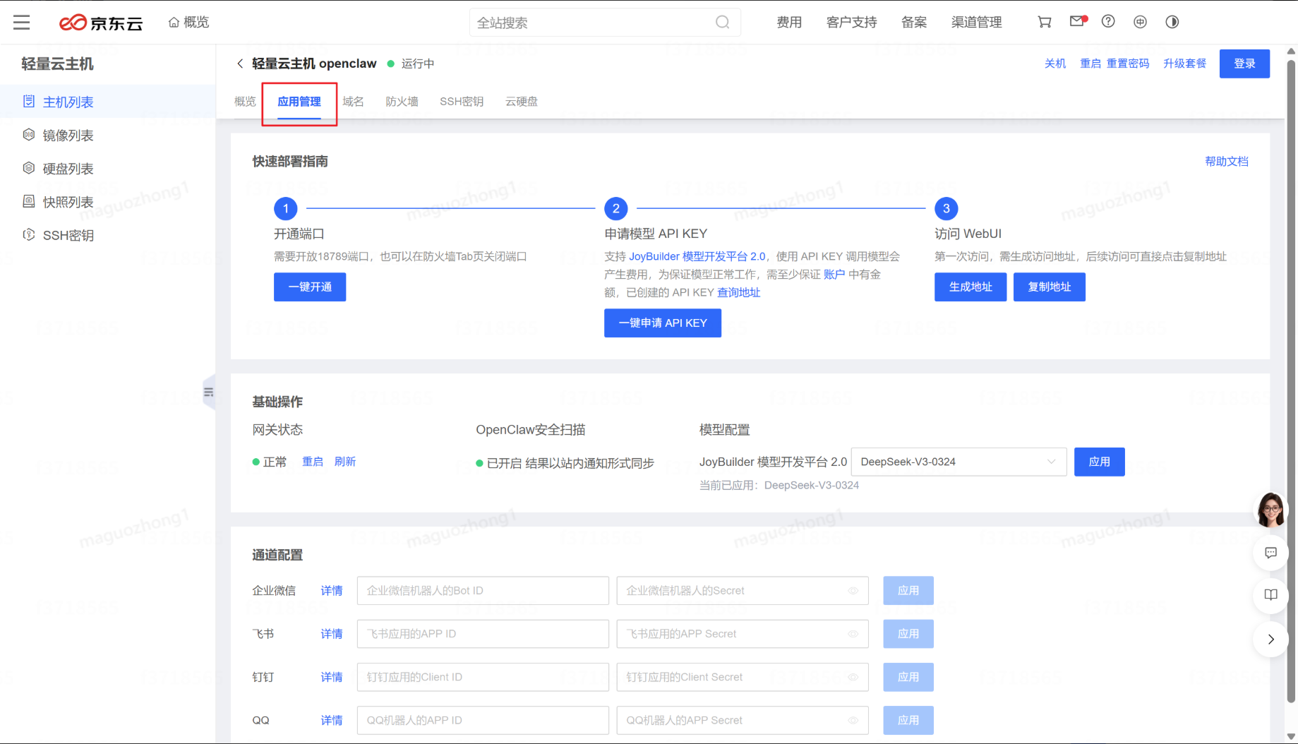Open the shopping cart icon
This screenshot has height=744, width=1298.
point(1044,22)
